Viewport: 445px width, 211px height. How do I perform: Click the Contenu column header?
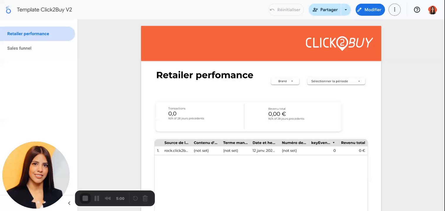pos(205,143)
